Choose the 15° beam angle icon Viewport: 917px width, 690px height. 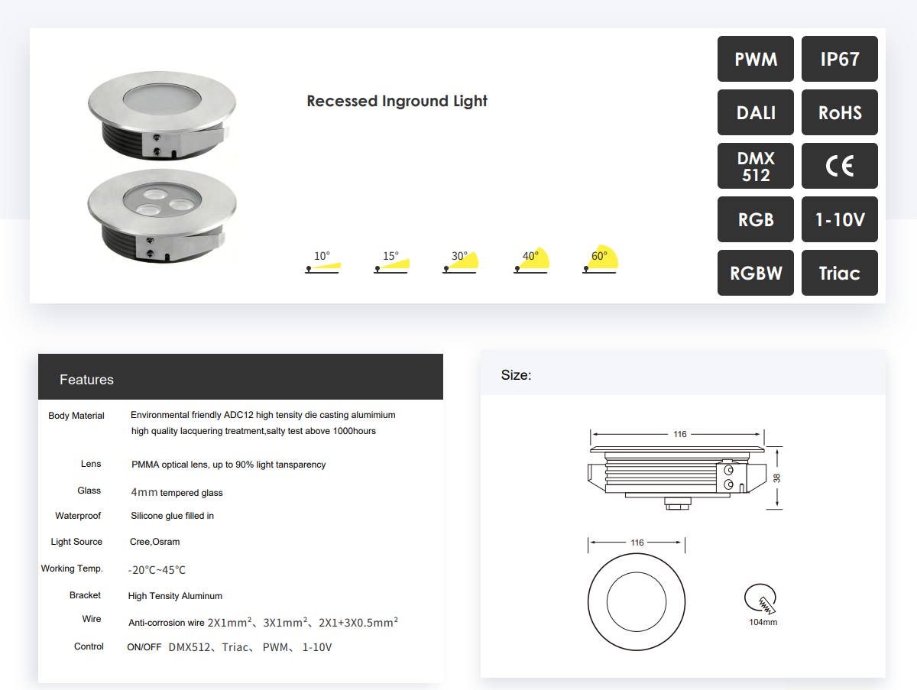tap(391, 262)
